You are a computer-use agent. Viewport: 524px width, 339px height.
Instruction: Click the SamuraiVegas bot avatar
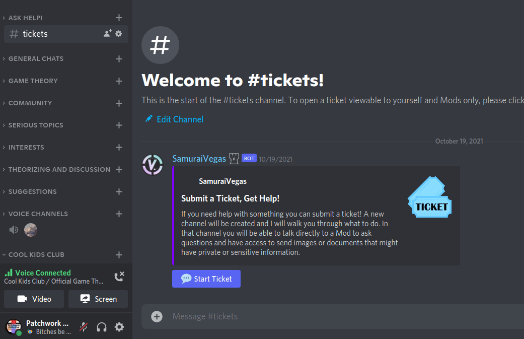[x=153, y=164]
